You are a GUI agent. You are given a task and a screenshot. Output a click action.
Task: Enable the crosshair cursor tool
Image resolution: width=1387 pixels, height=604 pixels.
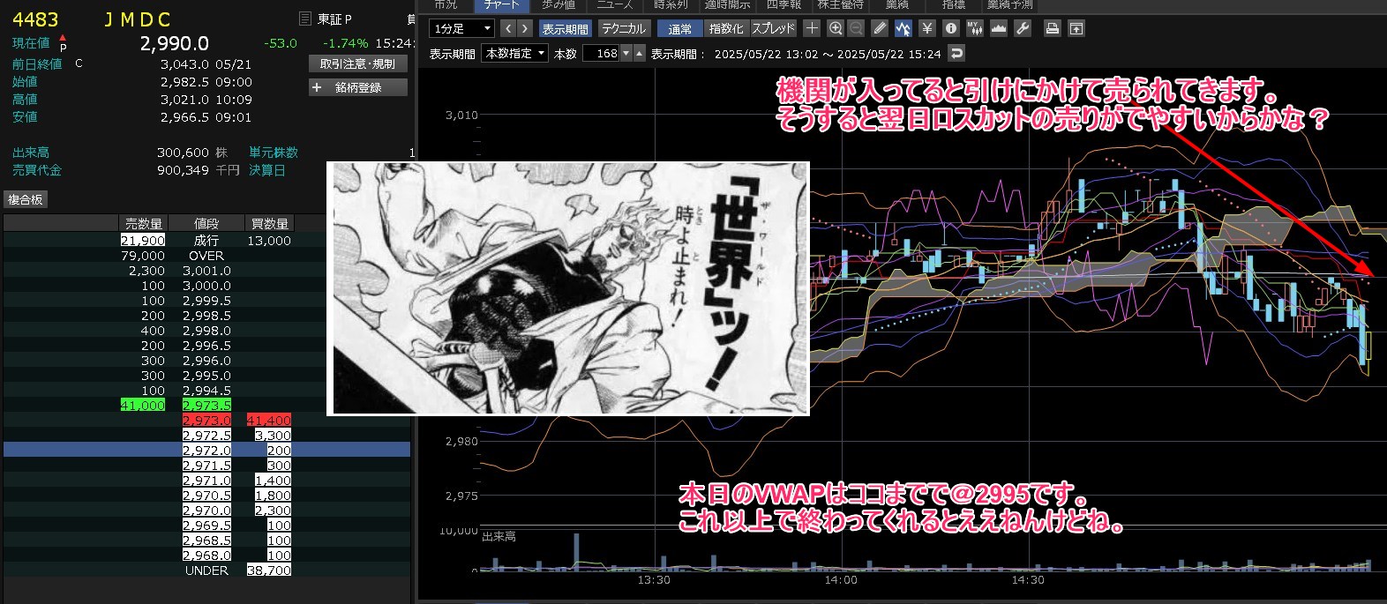click(x=812, y=28)
